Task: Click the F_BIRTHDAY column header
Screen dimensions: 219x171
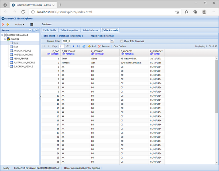Action: (x=157, y=53)
